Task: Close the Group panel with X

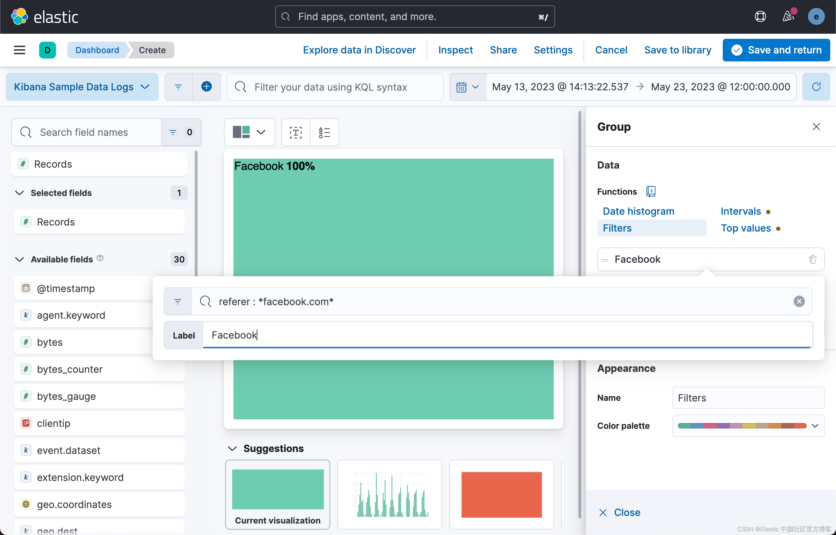Action: click(x=816, y=127)
